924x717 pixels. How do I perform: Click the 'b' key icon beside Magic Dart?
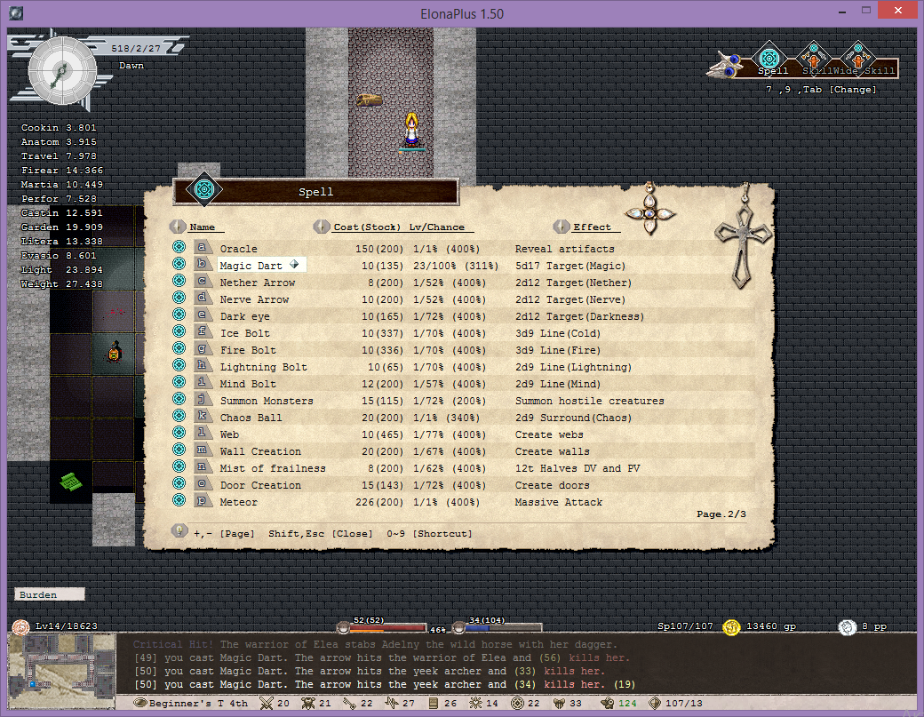(203, 264)
